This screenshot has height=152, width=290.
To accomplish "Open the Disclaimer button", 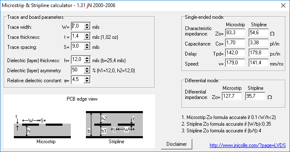I will (176, 144).
